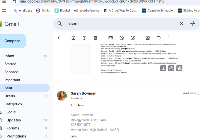Open the Gimkit bookmark
This screenshot has height=140, width=200.
coord(43,11)
